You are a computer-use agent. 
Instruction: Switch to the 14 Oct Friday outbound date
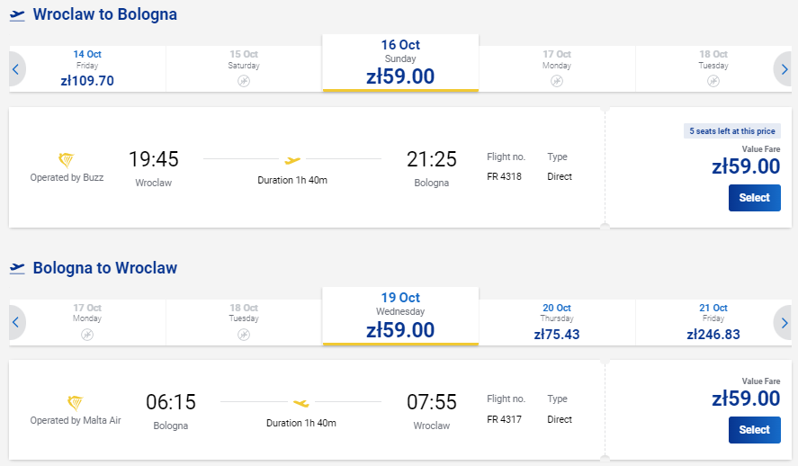(87, 68)
